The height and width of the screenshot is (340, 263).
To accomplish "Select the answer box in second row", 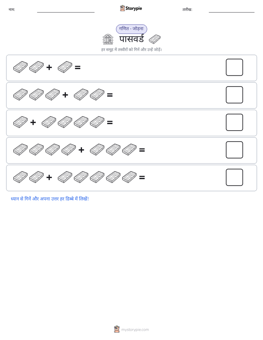I will [x=234, y=95].
